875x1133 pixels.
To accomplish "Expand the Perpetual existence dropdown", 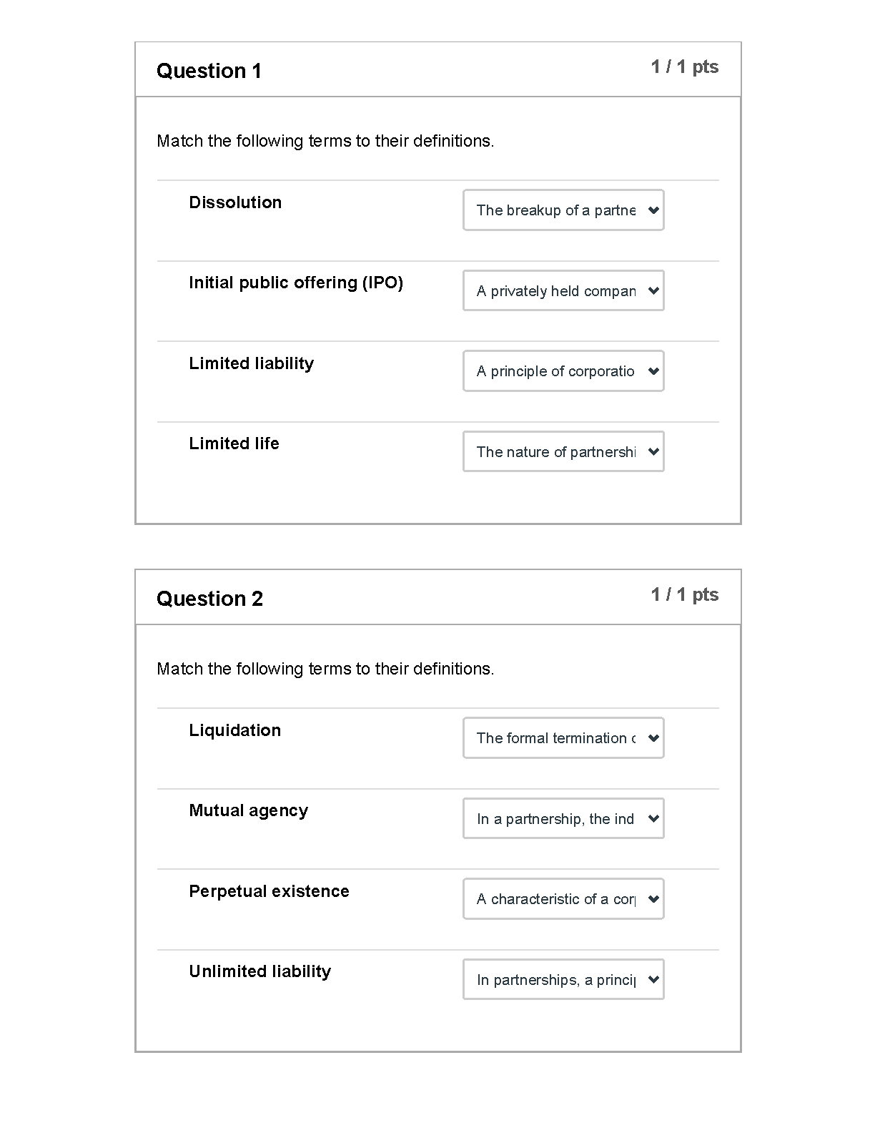I will (563, 899).
